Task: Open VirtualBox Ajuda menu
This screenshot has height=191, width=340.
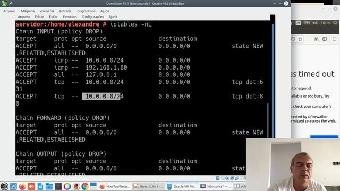Action: click(105, 11)
